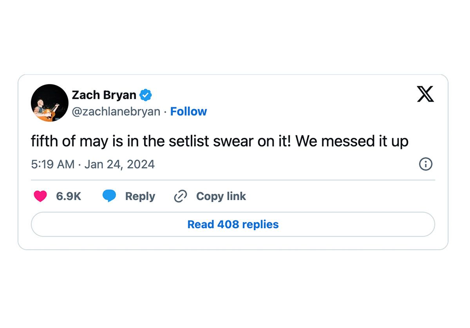Open Read 408 replies button
Image resolution: width=470 pixels, height=328 pixels.
pyautogui.click(x=233, y=224)
